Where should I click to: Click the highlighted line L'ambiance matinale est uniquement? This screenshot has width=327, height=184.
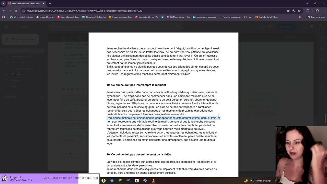coord(163,118)
